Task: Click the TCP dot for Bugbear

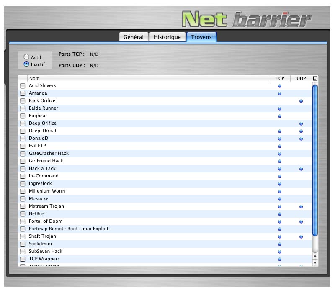Action: pyautogui.click(x=280, y=116)
